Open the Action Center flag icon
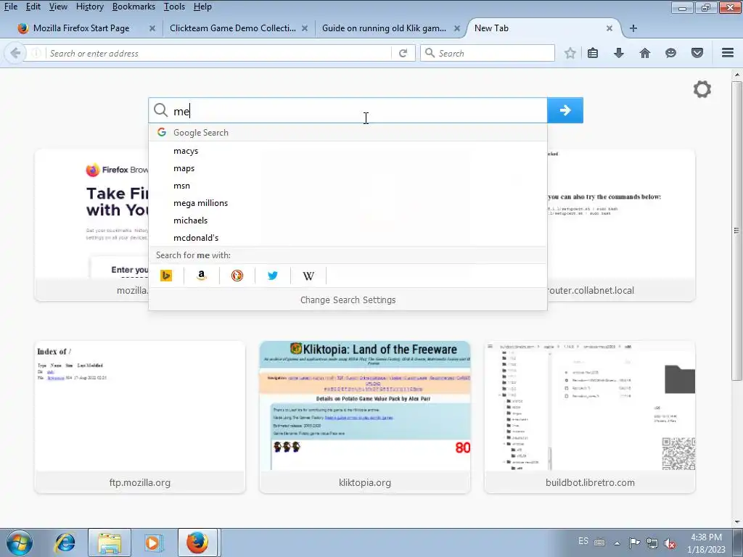This screenshot has height=557, width=743. pyautogui.click(x=634, y=542)
